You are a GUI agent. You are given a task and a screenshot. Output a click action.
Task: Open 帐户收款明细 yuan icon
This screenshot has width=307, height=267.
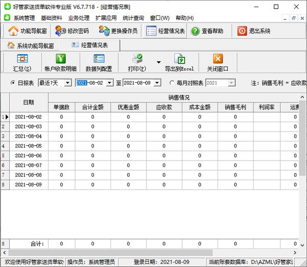click(61, 59)
